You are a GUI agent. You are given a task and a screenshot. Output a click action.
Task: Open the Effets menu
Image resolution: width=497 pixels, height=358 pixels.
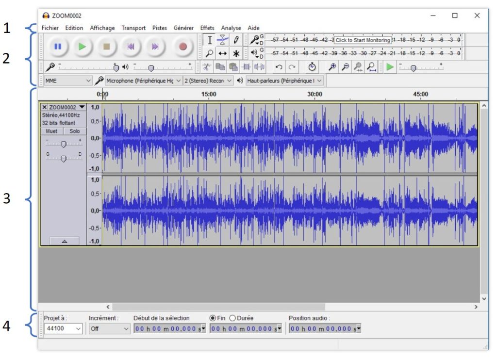click(207, 28)
